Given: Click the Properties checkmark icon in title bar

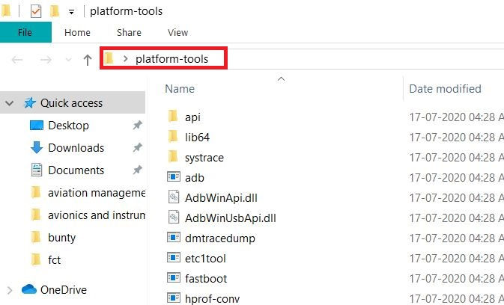Looking at the screenshot, I should point(35,11).
